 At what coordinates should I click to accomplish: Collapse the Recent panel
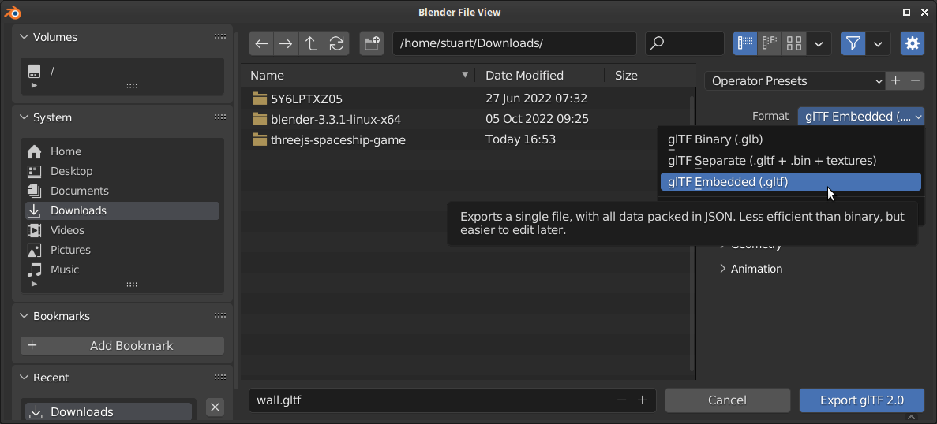pos(24,378)
